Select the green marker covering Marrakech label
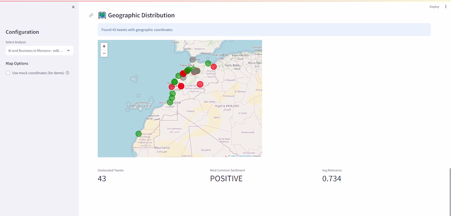The height and width of the screenshot is (216, 451). point(174,82)
